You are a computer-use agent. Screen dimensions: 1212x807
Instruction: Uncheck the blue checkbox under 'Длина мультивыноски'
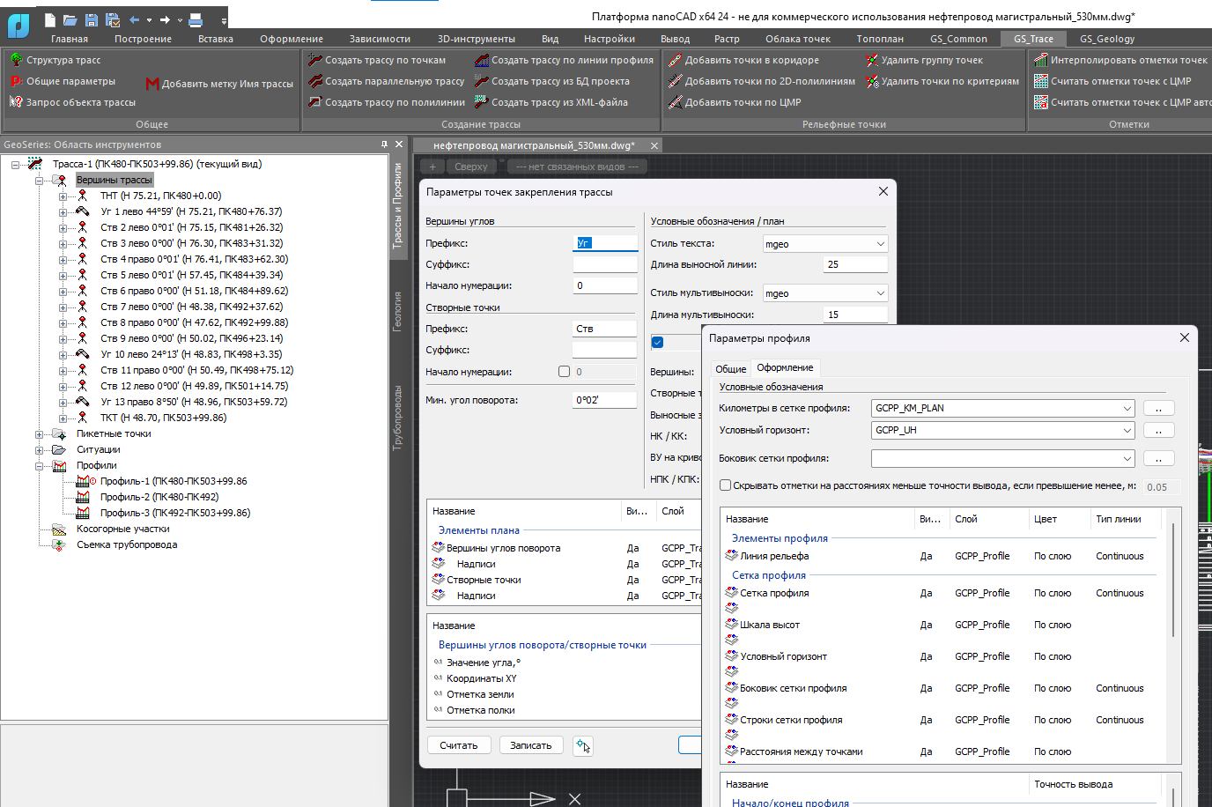click(x=657, y=342)
